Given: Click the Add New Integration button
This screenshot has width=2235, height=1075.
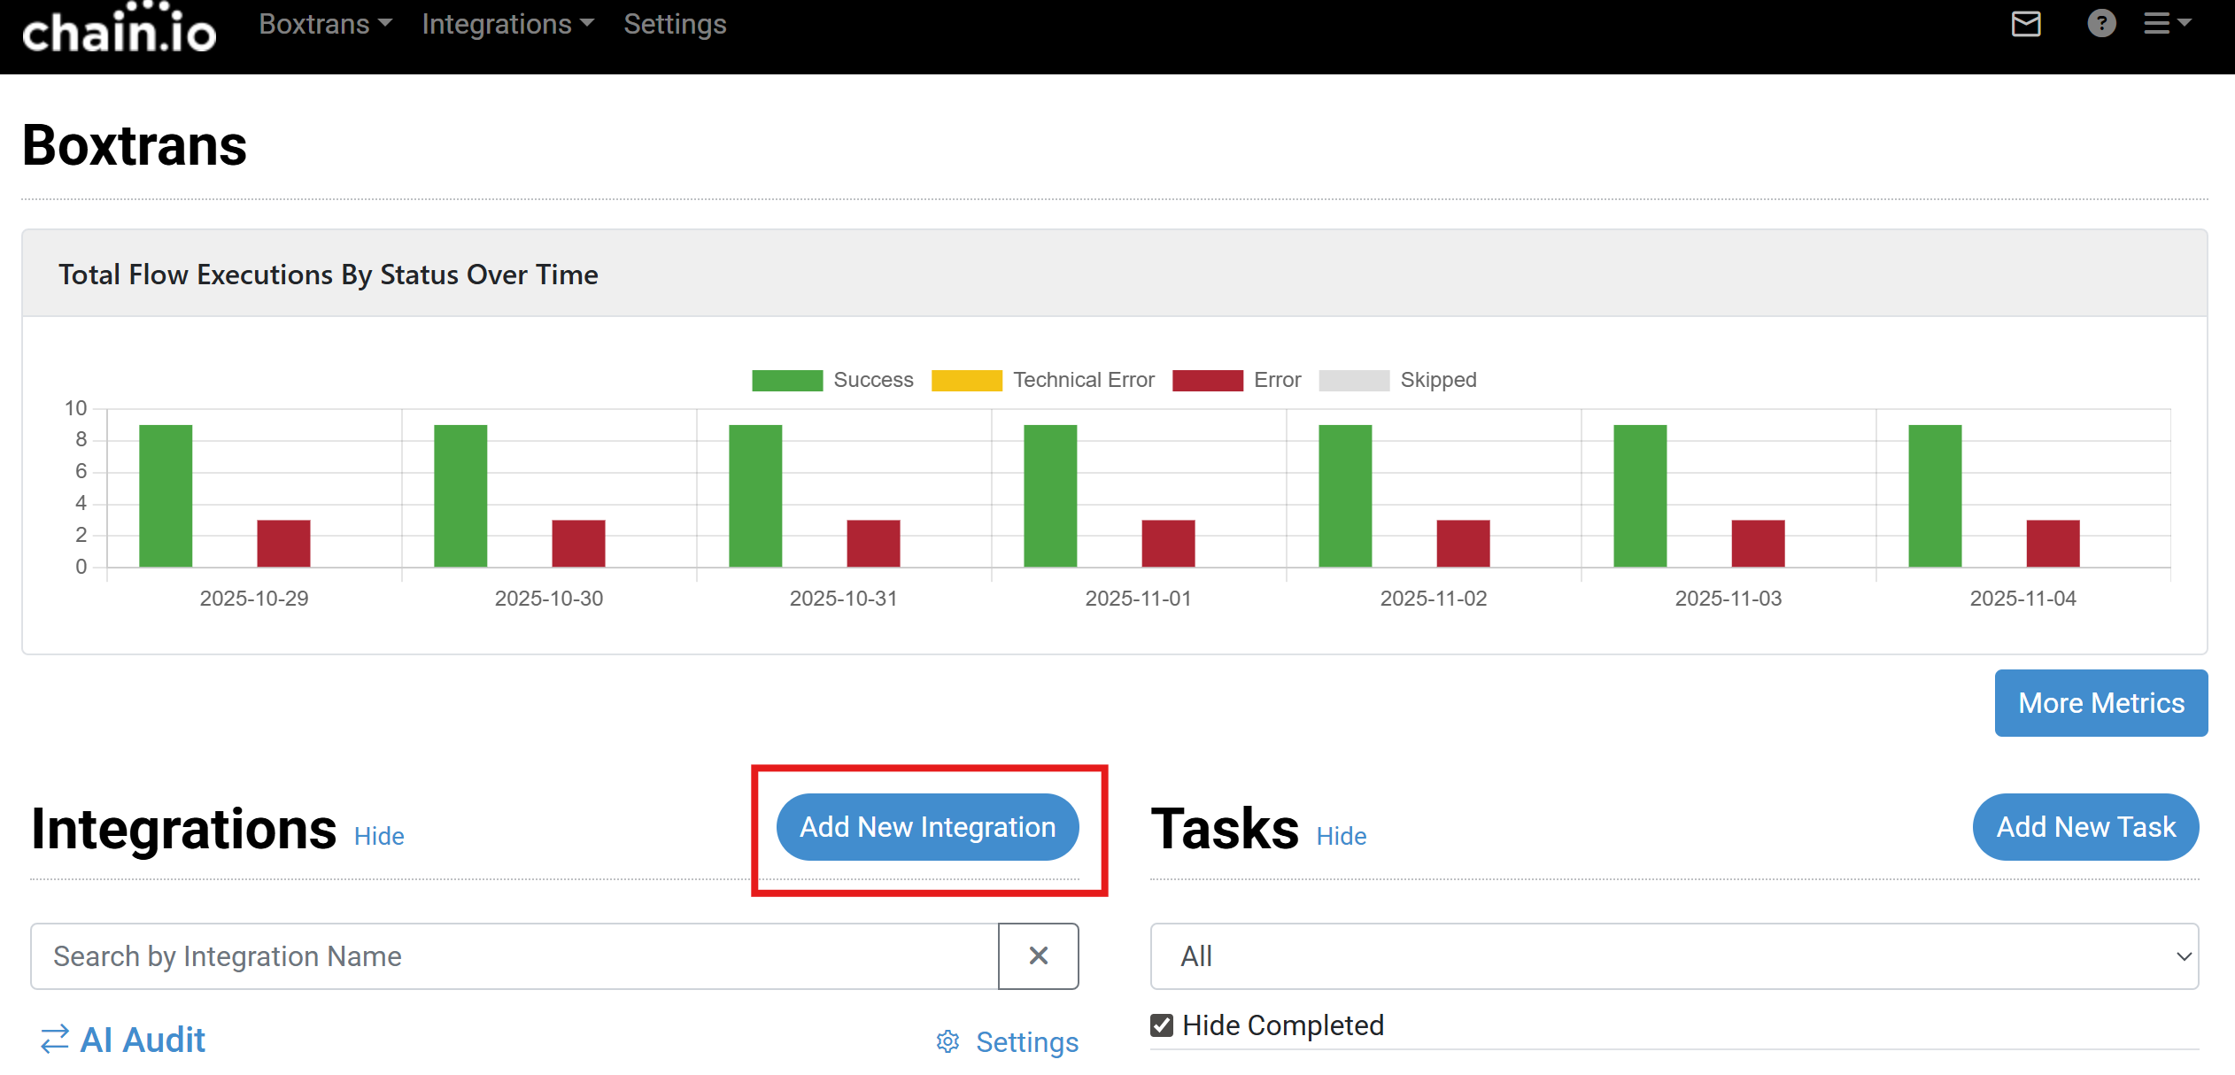Looking at the screenshot, I should 927,827.
